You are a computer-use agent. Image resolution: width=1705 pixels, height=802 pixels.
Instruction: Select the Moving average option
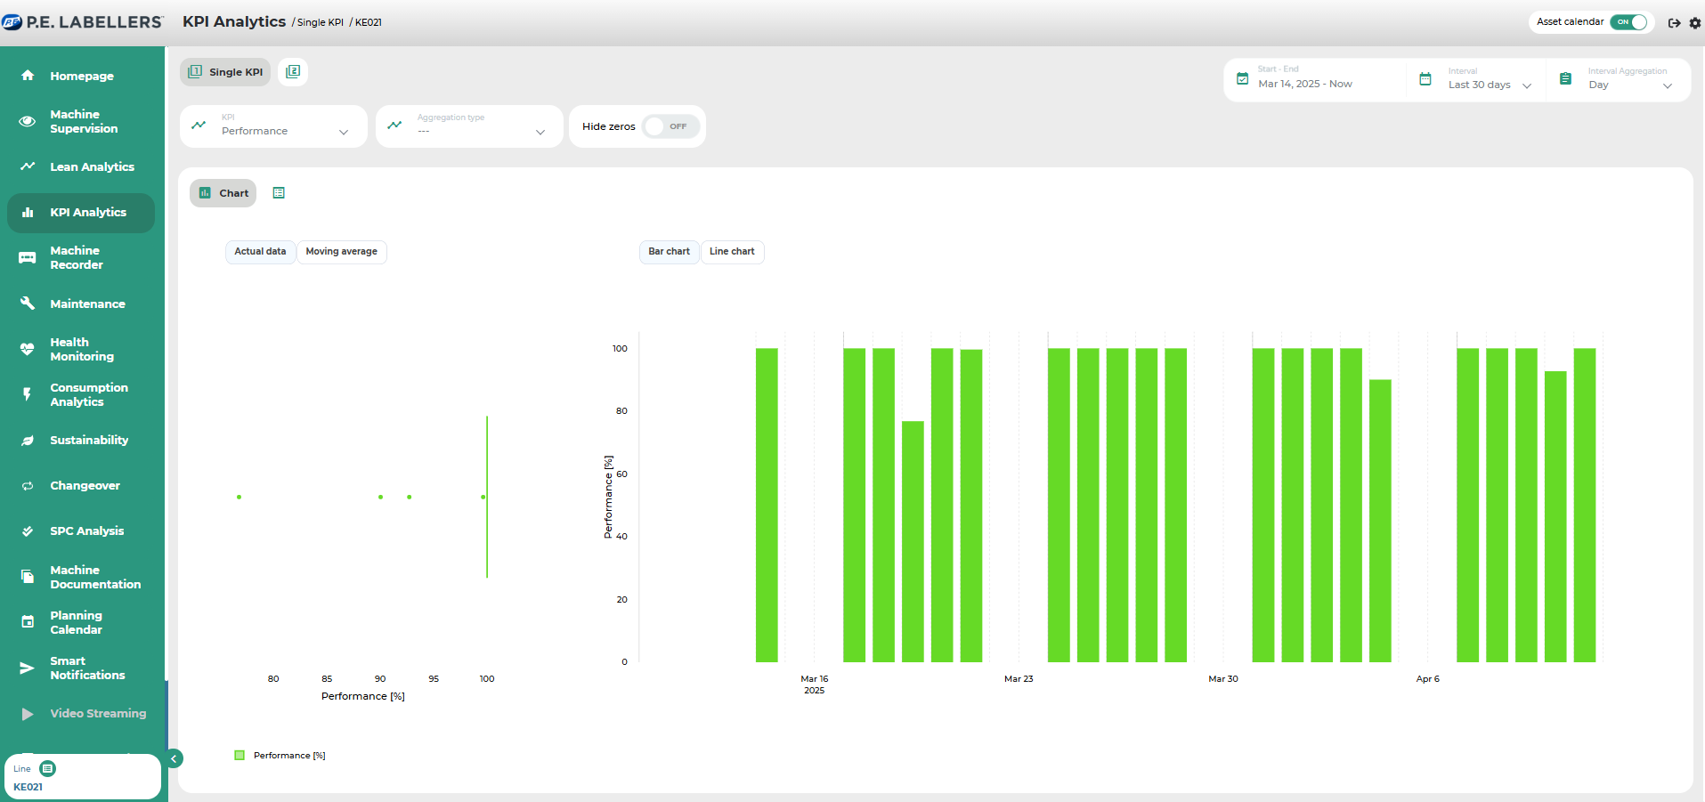[341, 252]
